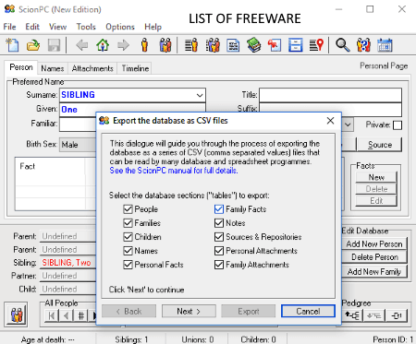The width and height of the screenshot is (416, 344).
Task: Go to previous person in All People
Action: 66,315
